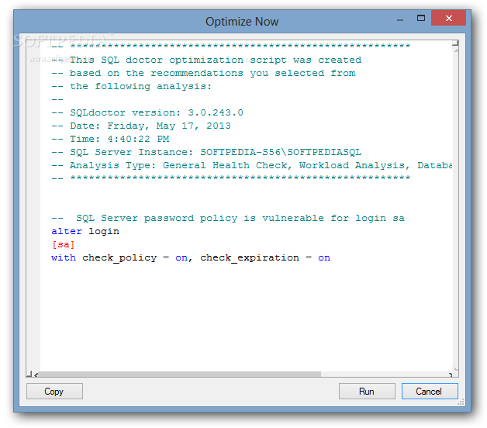
Task: Click the blue 'with' keyword
Action: click(x=64, y=257)
